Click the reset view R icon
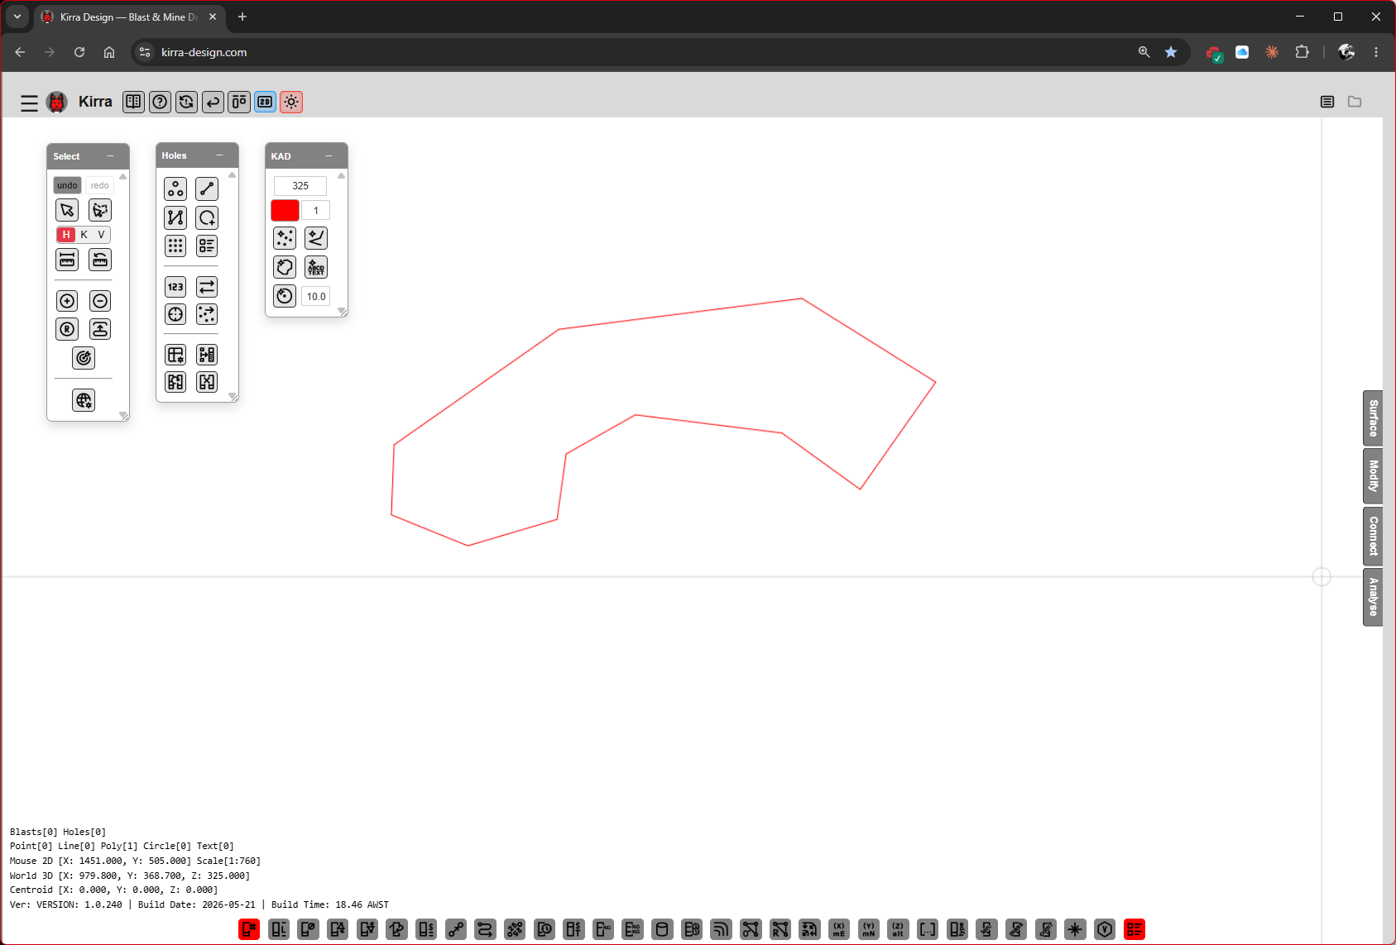Viewport: 1396px width, 945px height. 67,329
